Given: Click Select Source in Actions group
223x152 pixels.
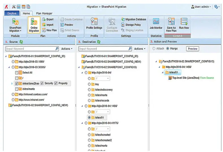Looking at the screenshot, I should coord(70,30).
